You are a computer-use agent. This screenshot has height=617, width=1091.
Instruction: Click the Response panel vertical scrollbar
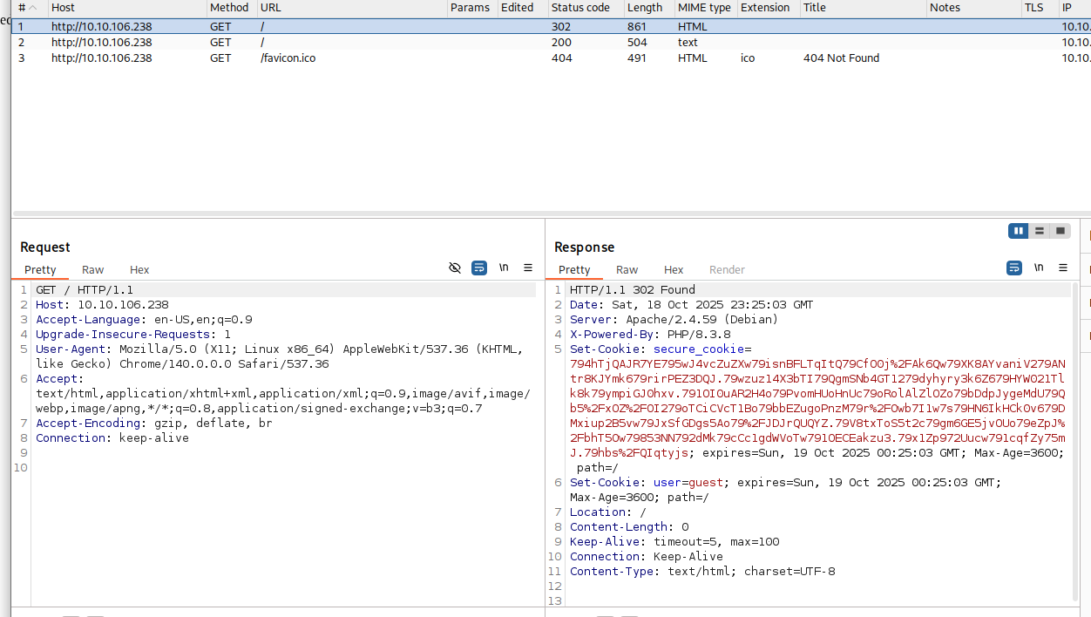(1074, 436)
